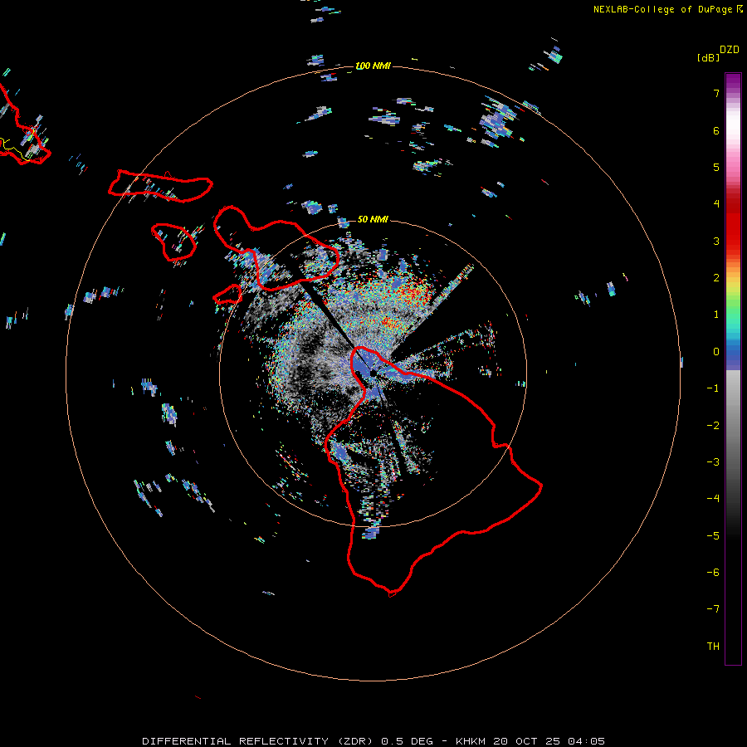Click the 3 value on the color scale
The height and width of the screenshot is (747, 747).
click(716, 241)
